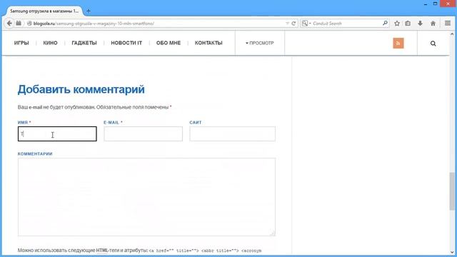Open the ГАДЖЕТЫ menu item
457x257 pixels.
84,43
